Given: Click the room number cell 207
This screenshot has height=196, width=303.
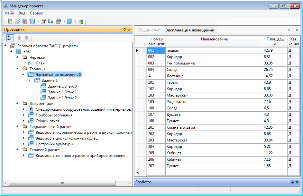Looking at the screenshot, I should click(x=156, y=166).
